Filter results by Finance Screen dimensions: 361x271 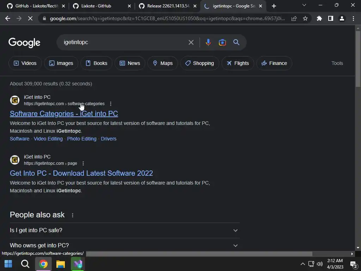coord(274,63)
